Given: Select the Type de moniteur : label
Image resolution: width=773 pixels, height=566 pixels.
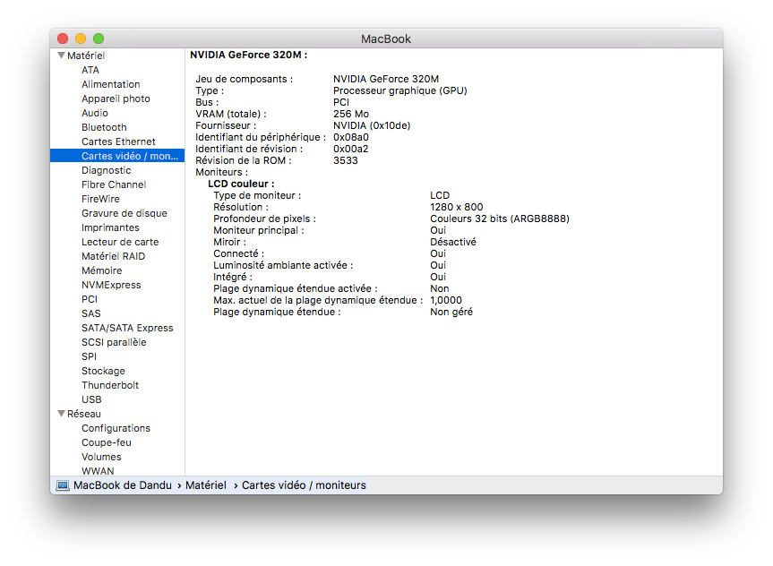Looking at the screenshot, I should pos(257,195).
